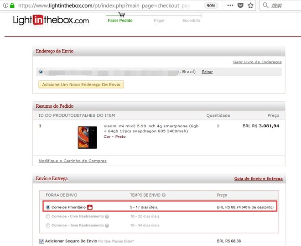The width and height of the screenshot is (301, 246).
Task: Click Adicione Um Novo Endereço De Envio button
Action: pyautogui.click(x=81, y=84)
